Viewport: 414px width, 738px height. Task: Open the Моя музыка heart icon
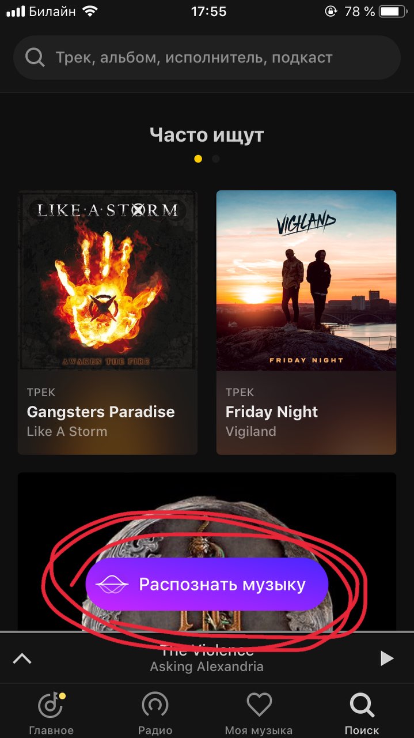coord(259,704)
